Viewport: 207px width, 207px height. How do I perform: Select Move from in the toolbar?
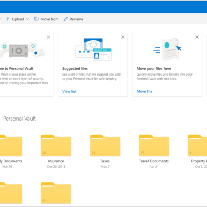pos(47,19)
